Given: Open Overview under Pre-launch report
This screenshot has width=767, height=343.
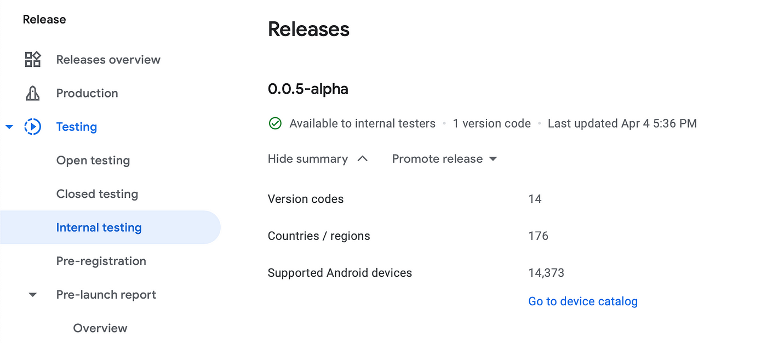Looking at the screenshot, I should tap(100, 328).
